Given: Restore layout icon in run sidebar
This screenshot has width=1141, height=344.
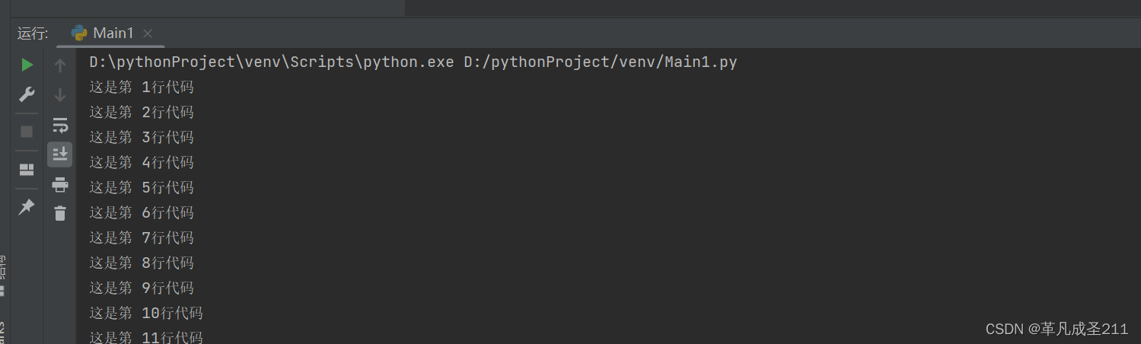Looking at the screenshot, I should click(x=27, y=169).
